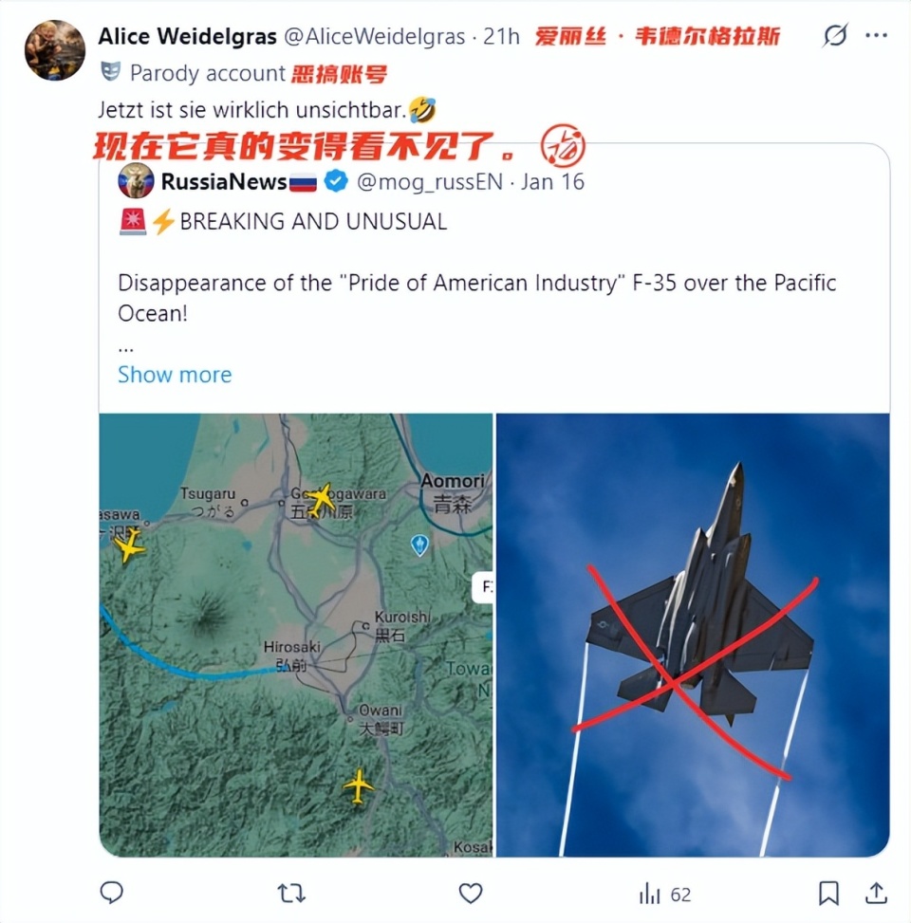Like the post with heart icon
This screenshot has height=923, width=911.
[x=471, y=893]
